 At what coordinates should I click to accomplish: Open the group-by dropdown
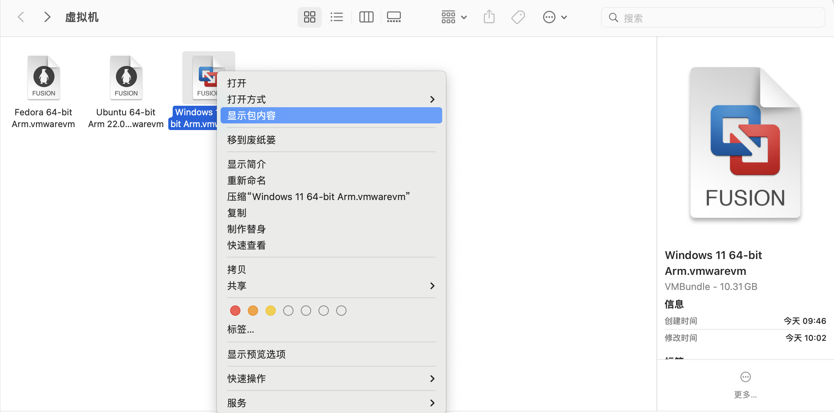coord(454,17)
